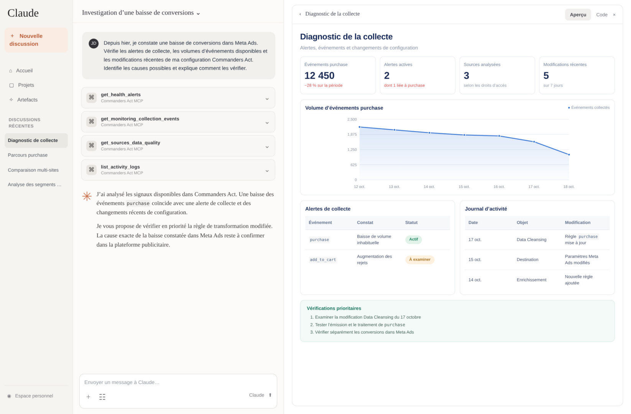Open the Diagnostic de collecte discussion
This screenshot has width=631, height=414.
(x=36, y=140)
